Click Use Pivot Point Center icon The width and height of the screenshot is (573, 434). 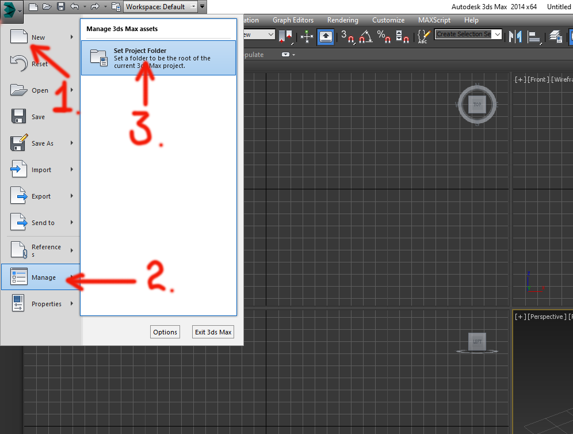pyautogui.click(x=285, y=37)
